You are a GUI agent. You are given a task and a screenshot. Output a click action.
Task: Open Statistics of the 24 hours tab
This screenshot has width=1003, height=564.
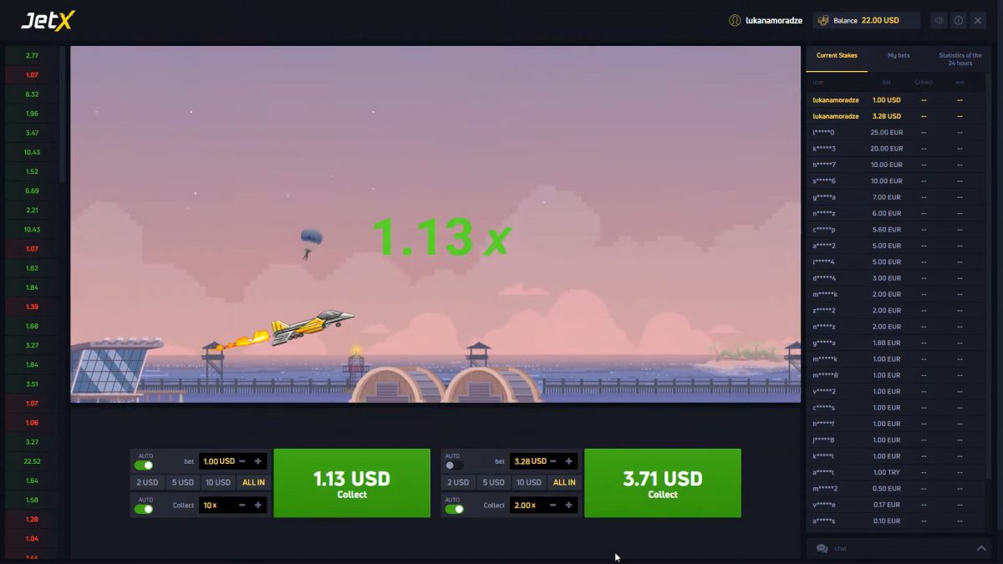pos(960,58)
